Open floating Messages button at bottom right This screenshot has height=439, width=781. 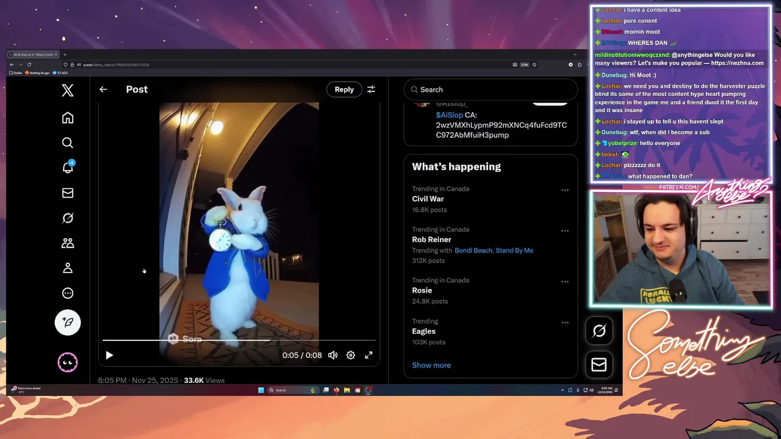[x=599, y=365]
